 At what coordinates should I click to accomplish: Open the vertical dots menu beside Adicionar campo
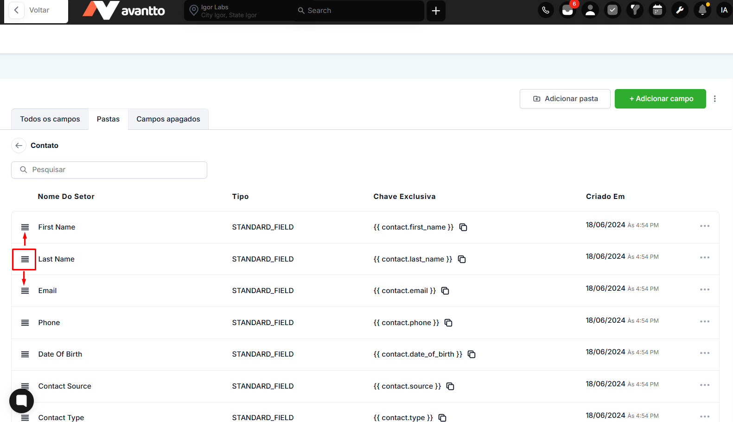point(715,99)
